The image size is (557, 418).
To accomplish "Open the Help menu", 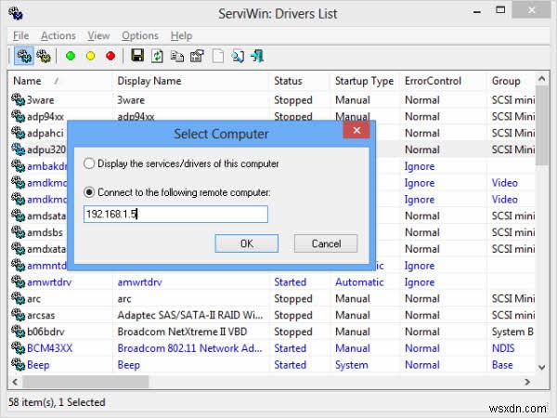I will (x=181, y=35).
